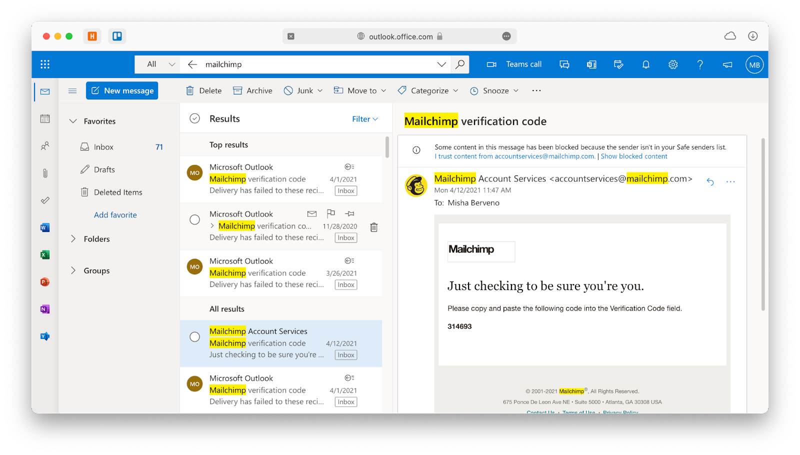Click the reading pane scrollbar
This screenshot has height=455, width=800.
[763, 224]
